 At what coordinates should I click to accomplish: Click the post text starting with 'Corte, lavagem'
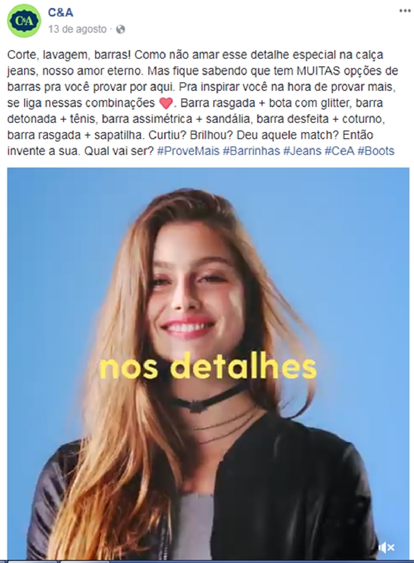pyautogui.click(x=203, y=103)
